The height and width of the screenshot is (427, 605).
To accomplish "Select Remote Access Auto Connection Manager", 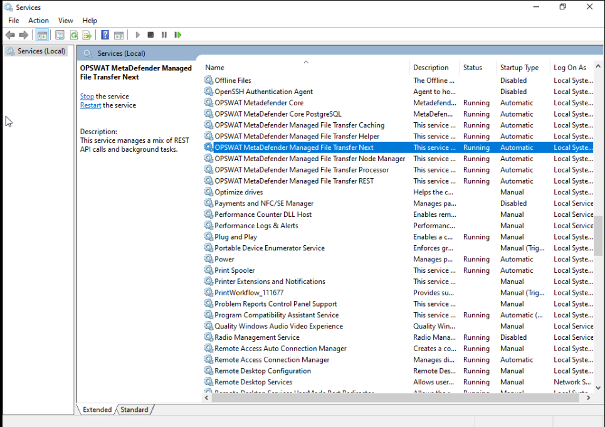I will [x=398, y=349].
